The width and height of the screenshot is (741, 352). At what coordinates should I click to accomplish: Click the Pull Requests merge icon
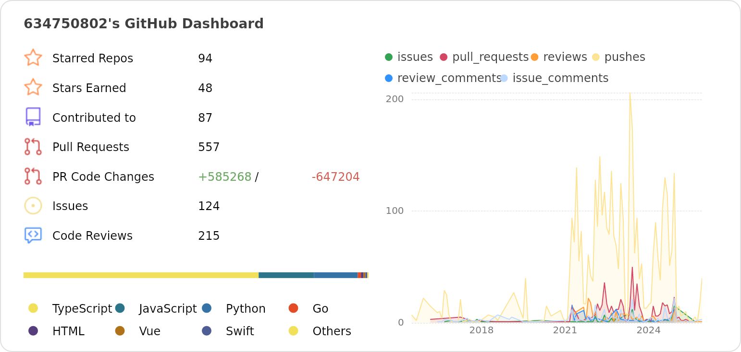33,147
